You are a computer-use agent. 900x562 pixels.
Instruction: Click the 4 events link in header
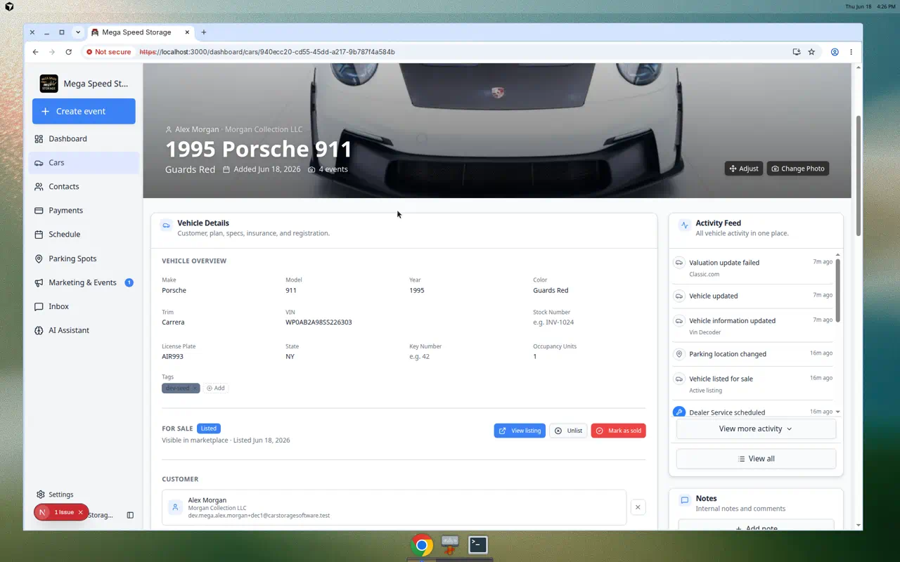[x=328, y=169]
